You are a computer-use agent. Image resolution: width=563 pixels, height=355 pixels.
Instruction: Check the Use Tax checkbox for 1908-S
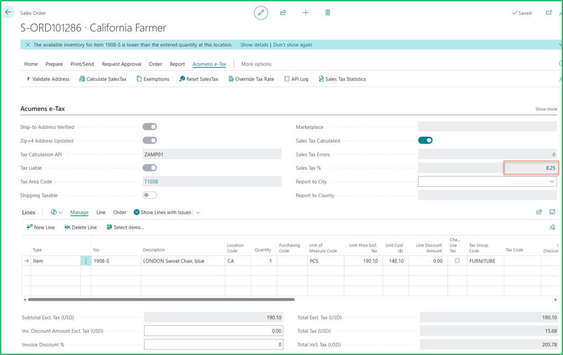[x=457, y=260]
